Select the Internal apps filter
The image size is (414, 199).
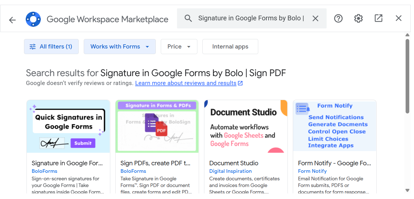point(230,47)
